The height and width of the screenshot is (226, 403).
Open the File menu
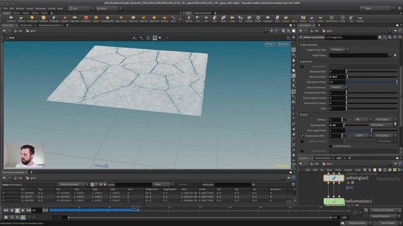5,8
